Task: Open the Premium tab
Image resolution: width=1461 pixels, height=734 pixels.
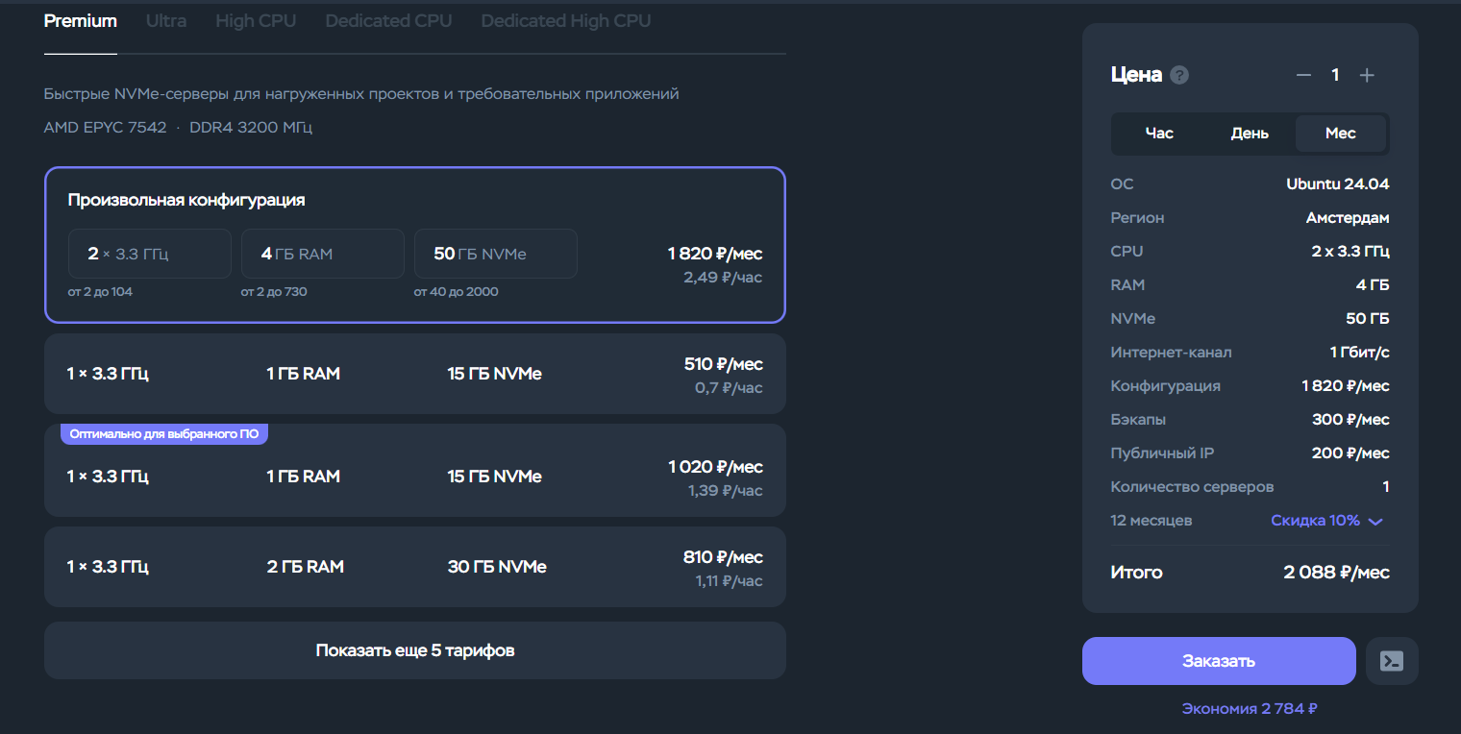Action: 81,21
